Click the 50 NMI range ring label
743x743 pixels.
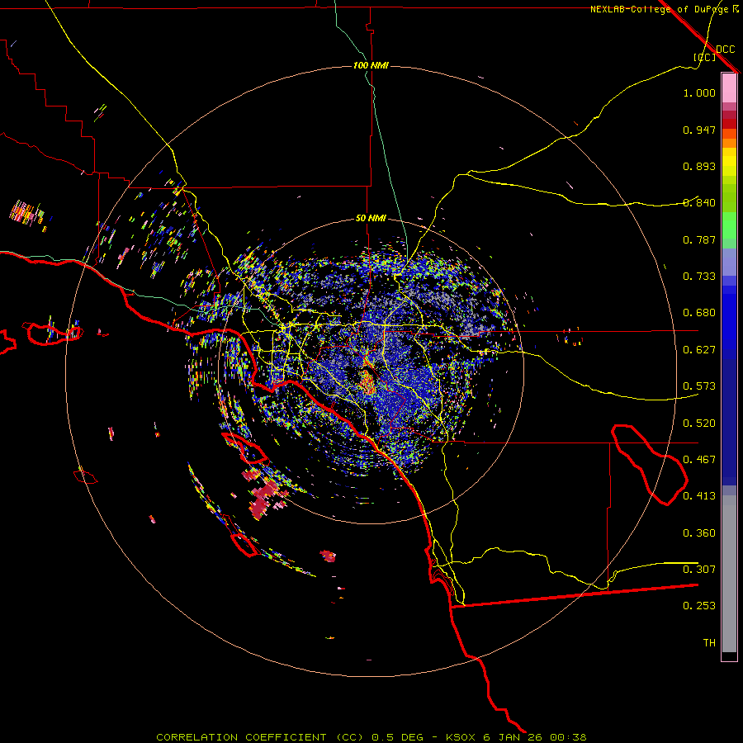371,218
